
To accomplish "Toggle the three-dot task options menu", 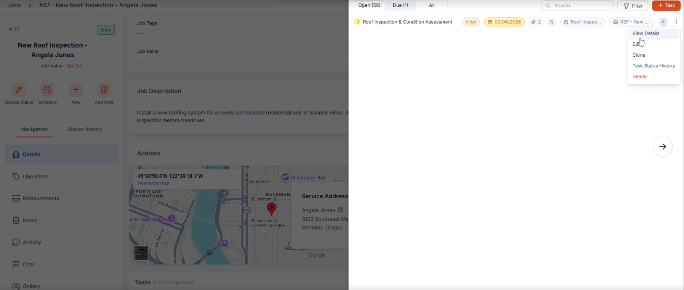I will [676, 22].
